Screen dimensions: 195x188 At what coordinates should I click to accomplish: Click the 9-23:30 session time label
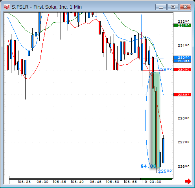(153, 182)
